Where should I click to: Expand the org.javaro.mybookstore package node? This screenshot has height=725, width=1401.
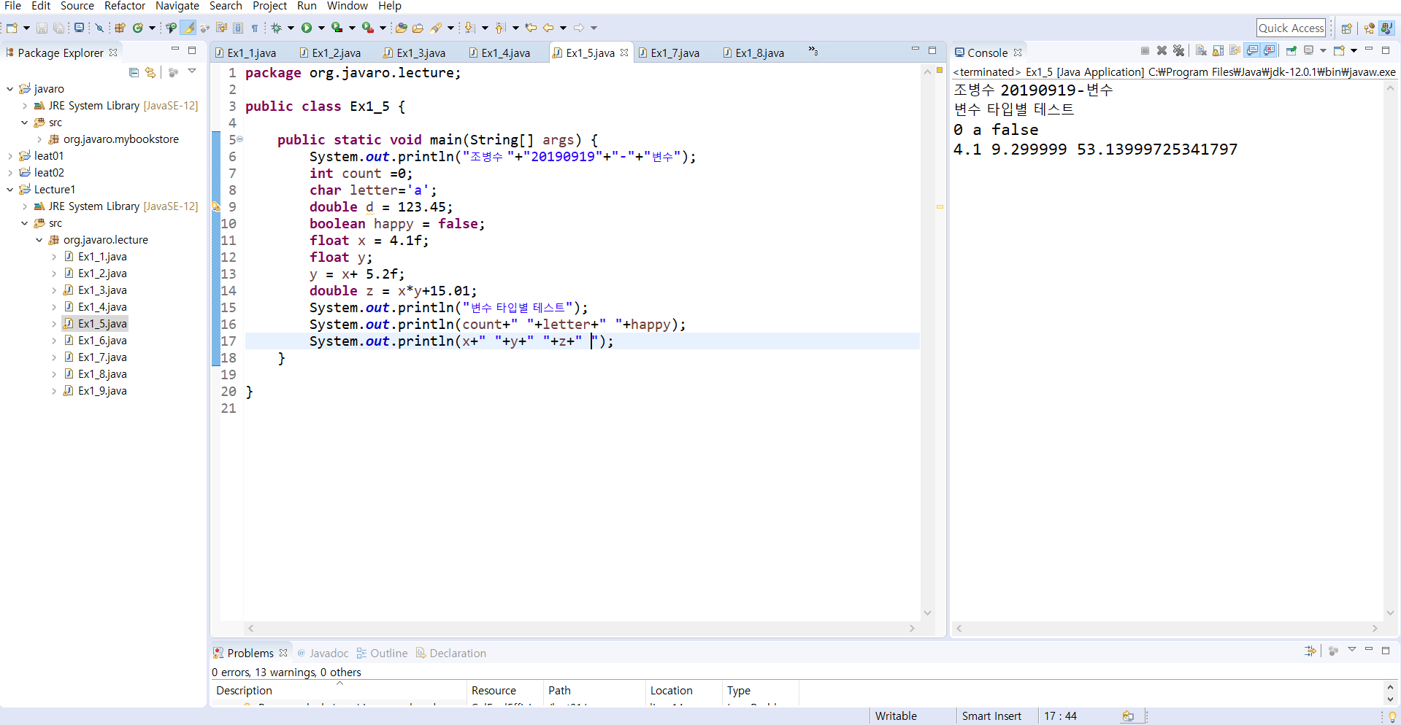point(39,139)
